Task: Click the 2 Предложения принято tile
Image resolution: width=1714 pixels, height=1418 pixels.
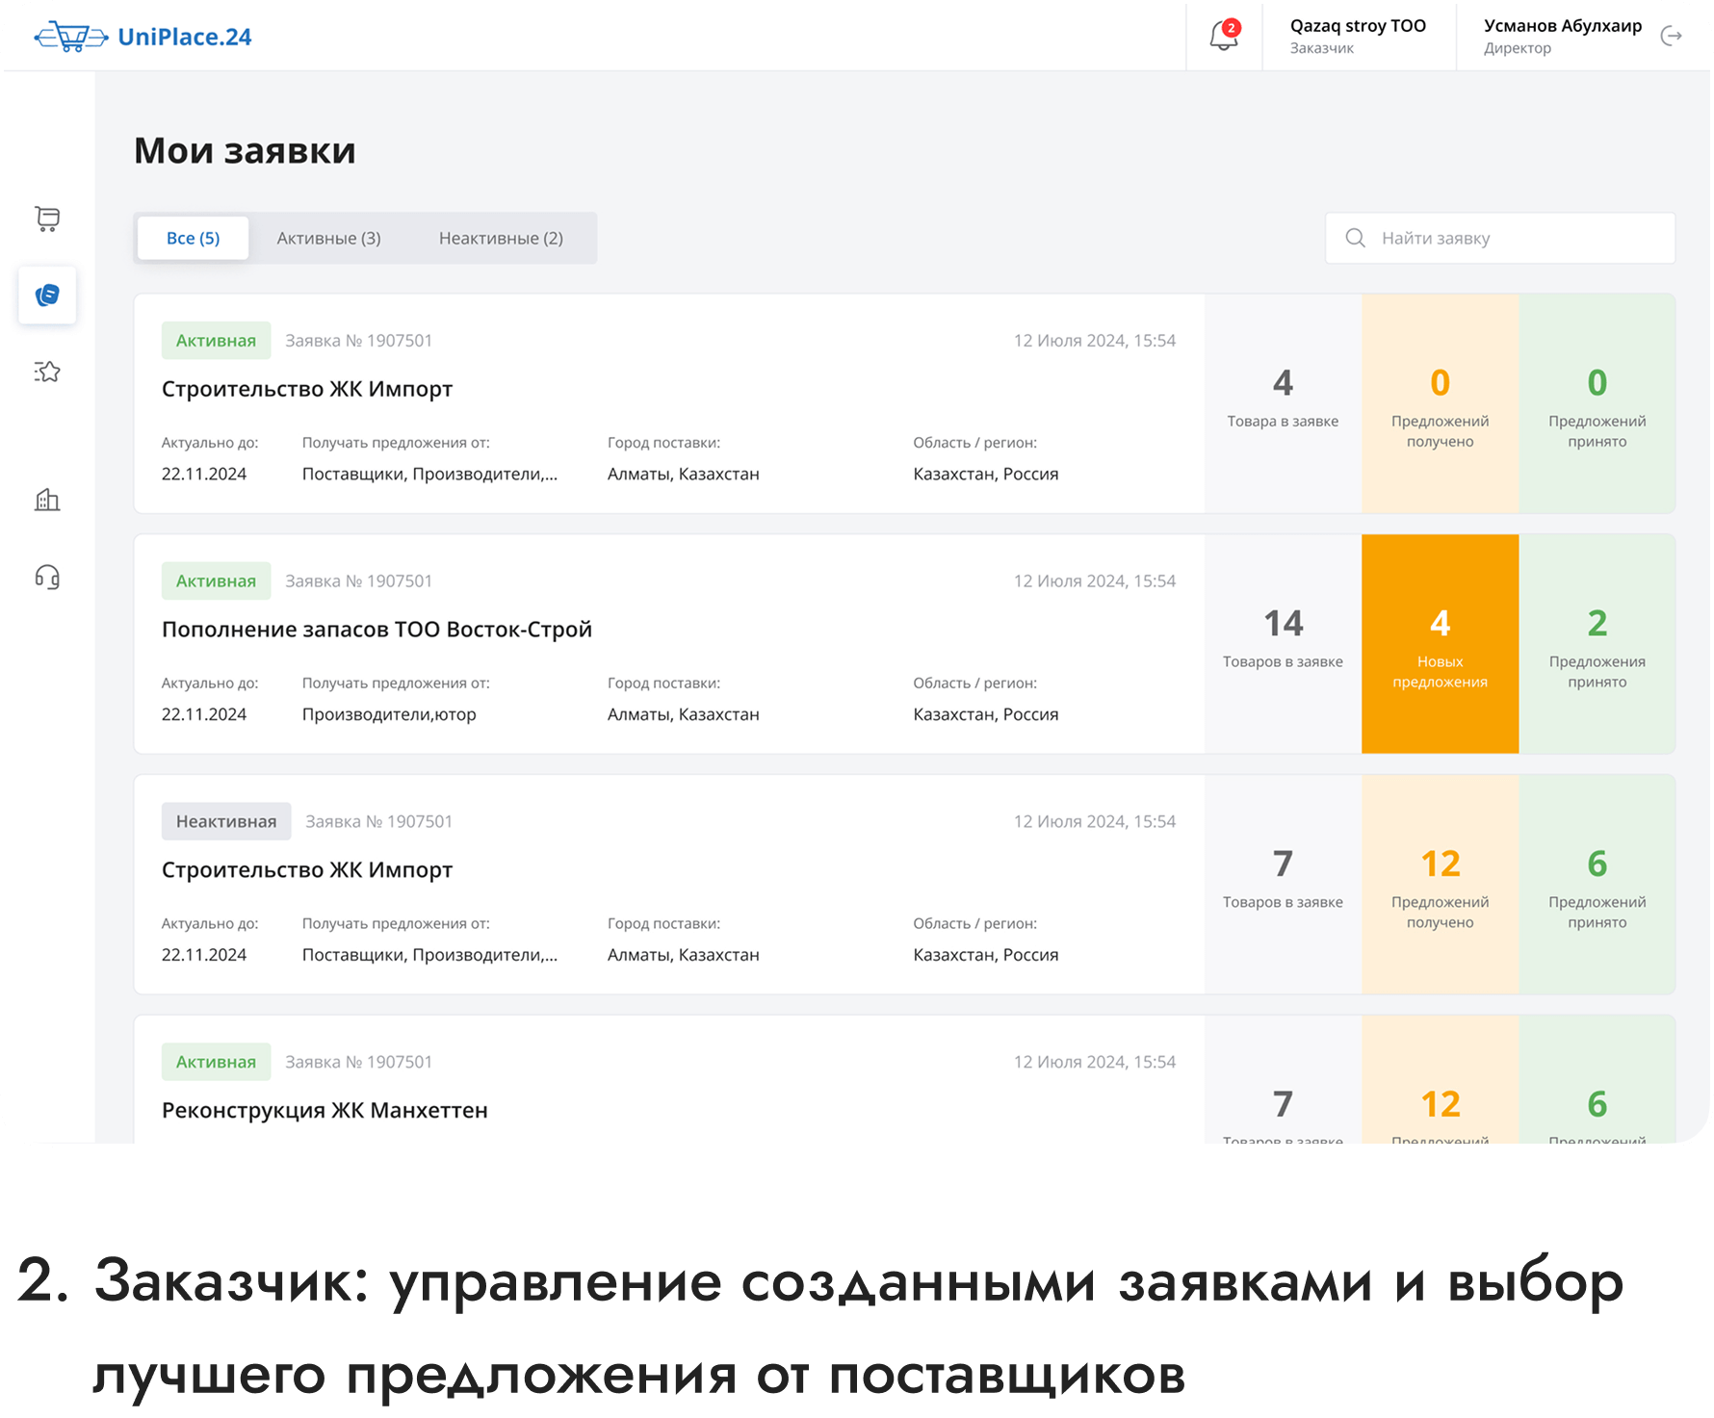Action: pyautogui.click(x=1597, y=644)
